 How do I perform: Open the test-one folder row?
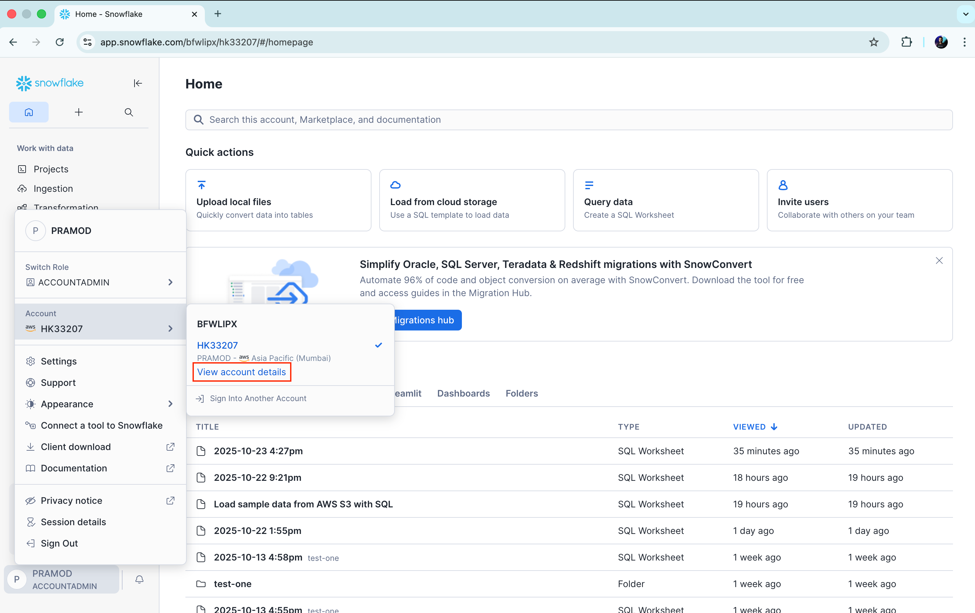569,584
